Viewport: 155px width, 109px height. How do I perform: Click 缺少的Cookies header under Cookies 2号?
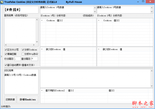pyautogui.click(x=110, y=49)
